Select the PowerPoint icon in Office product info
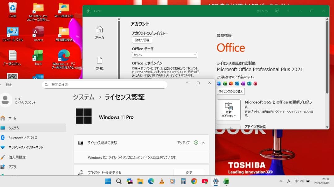This screenshot has width=334, height=187. [231, 83]
